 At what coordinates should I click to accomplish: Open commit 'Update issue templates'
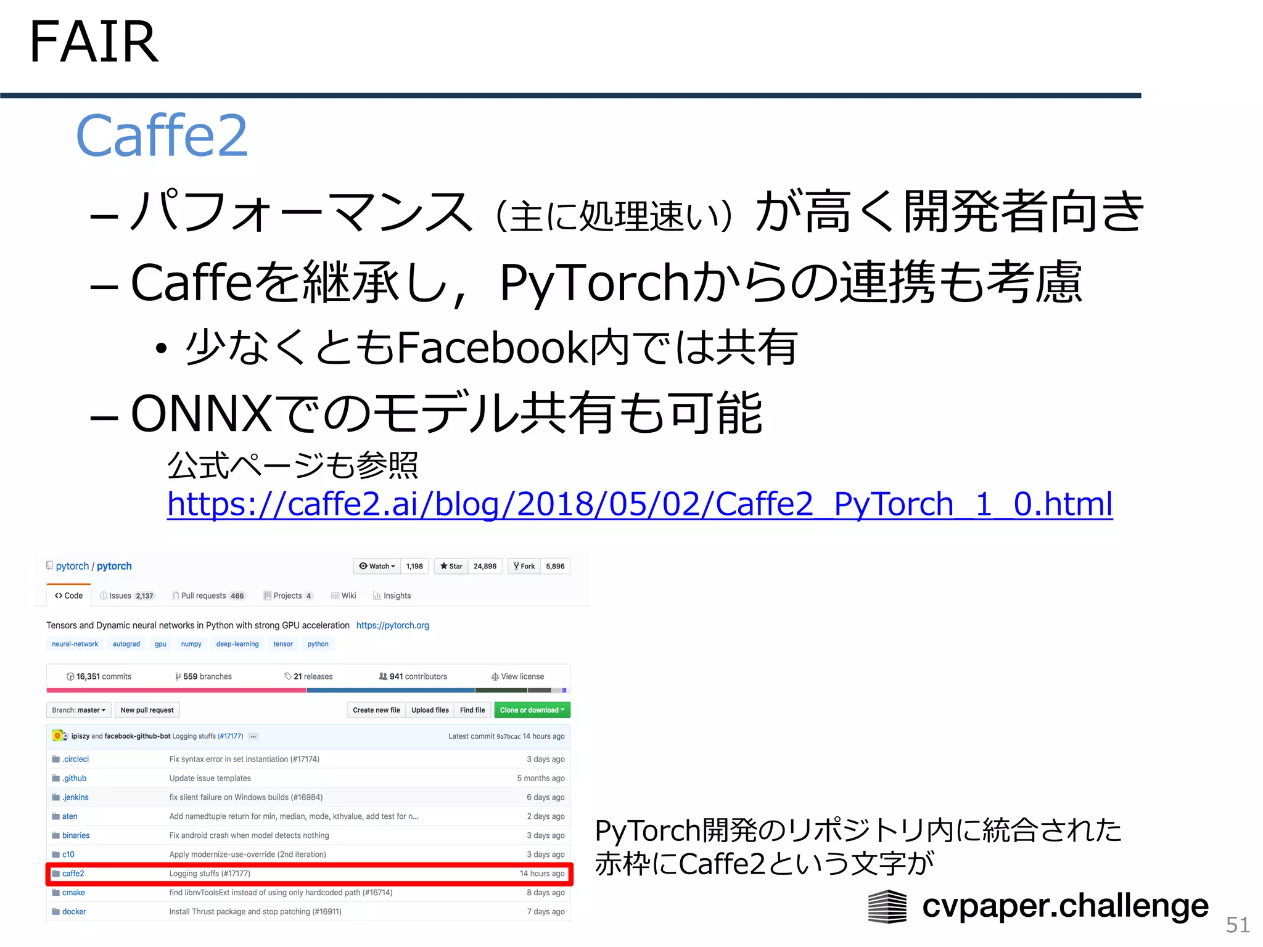click(210, 778)
